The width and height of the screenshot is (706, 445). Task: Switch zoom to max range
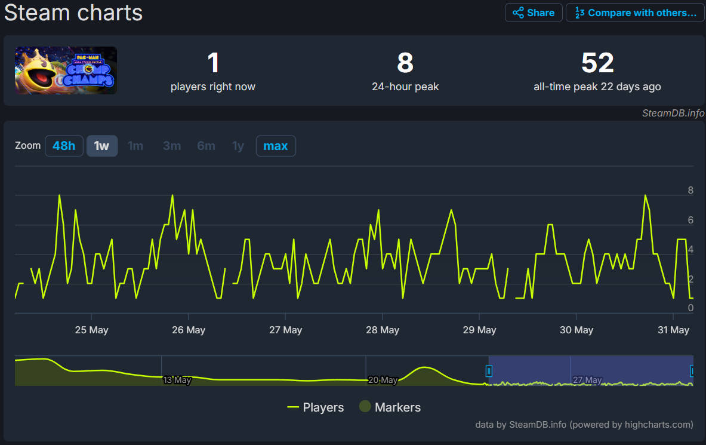point(275,146)
